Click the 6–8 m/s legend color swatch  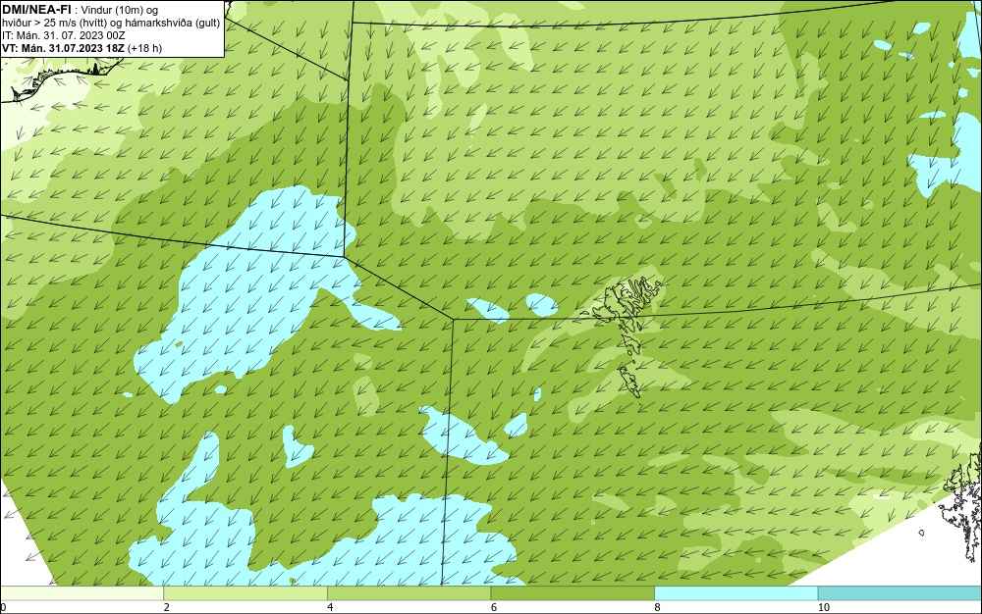(x=573, y=593)
